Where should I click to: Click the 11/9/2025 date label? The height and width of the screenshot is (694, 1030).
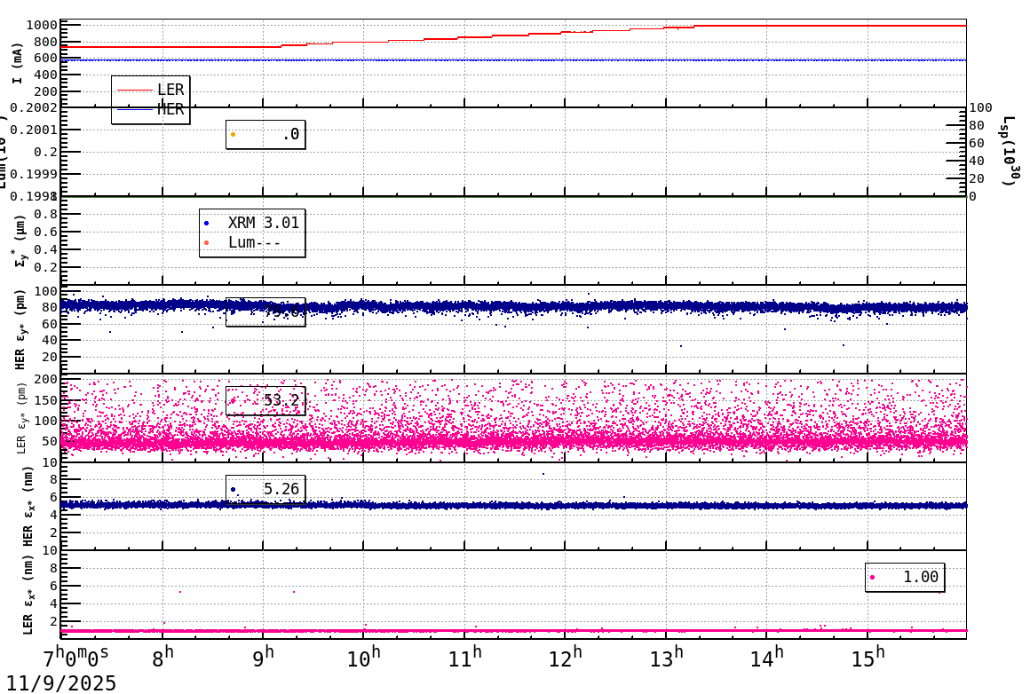61,682
